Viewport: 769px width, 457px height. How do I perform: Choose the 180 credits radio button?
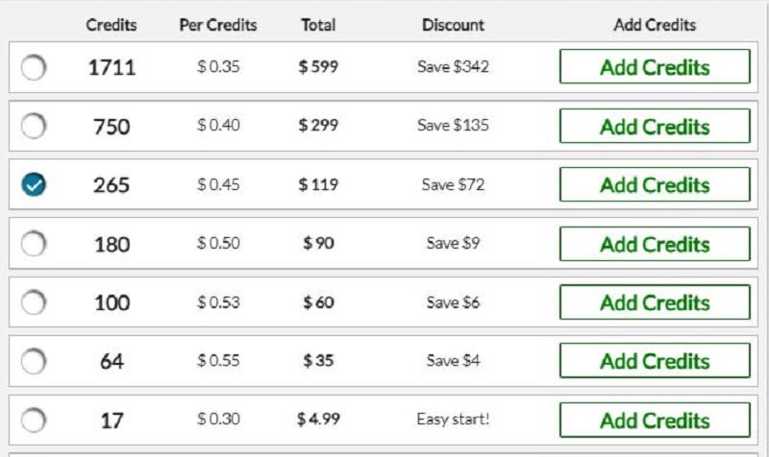point(34,244)
